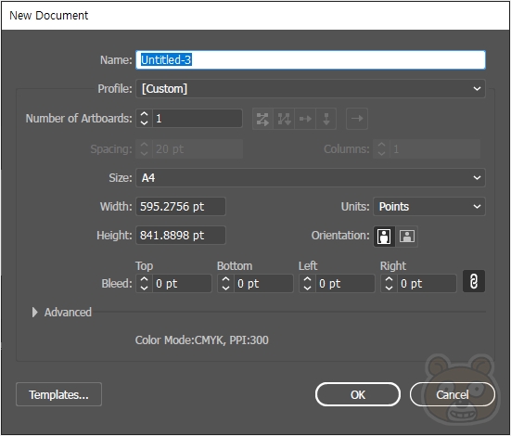Click the Left bleed stepper arrows

coord(307,283)
